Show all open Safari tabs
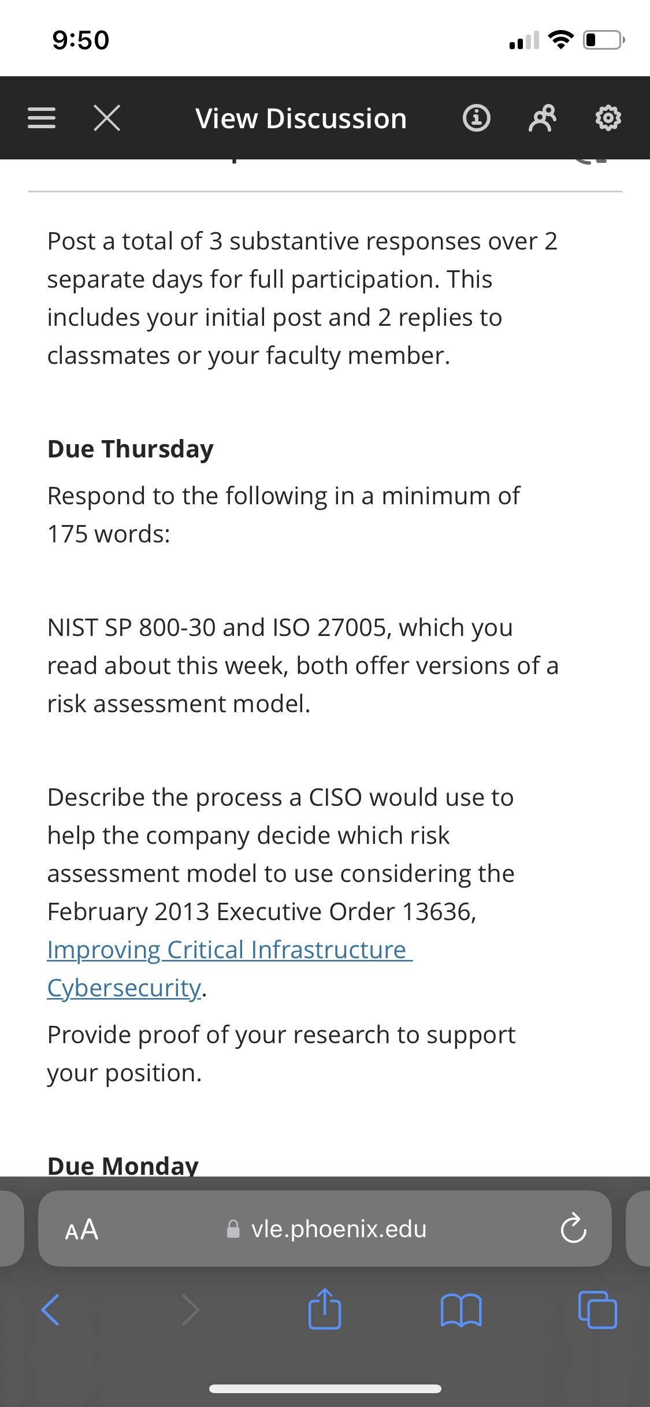The width and height of the screenshot is (650, 1407). pos(597,1310)
